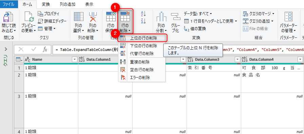The image size is (304, 134).
Task: Click the 列の選択 (Choose Columns) icon
Action: pos(79,17)
